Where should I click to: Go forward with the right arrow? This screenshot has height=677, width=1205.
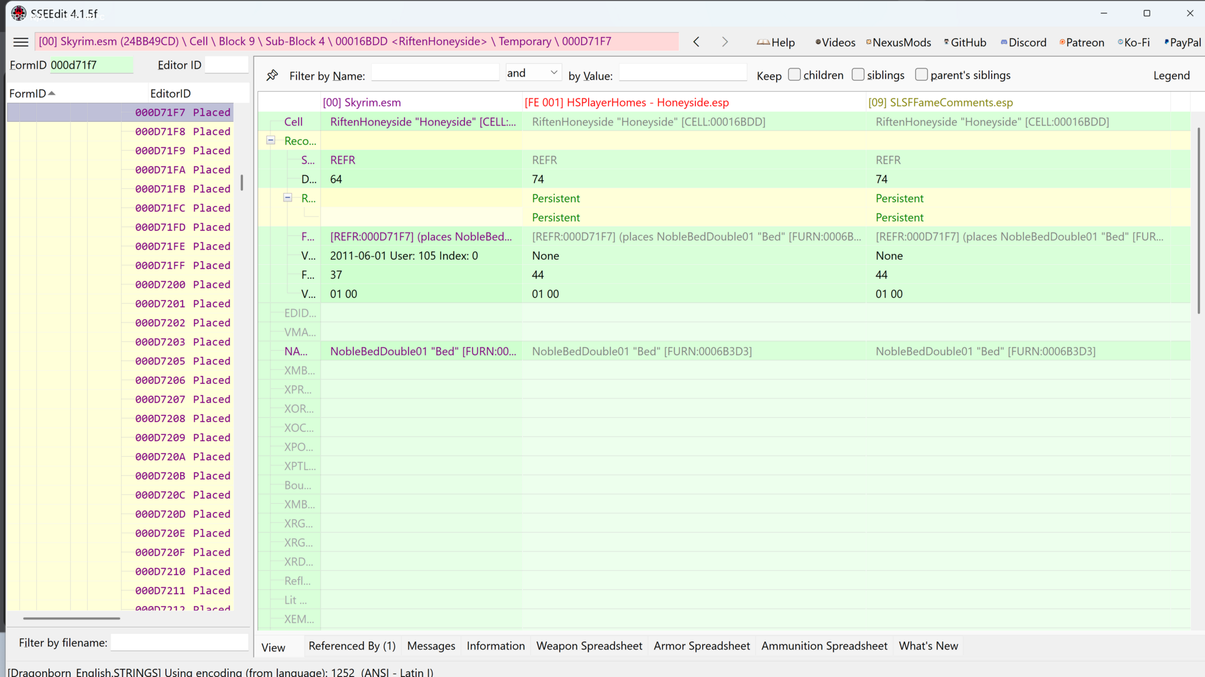point(725,42)
